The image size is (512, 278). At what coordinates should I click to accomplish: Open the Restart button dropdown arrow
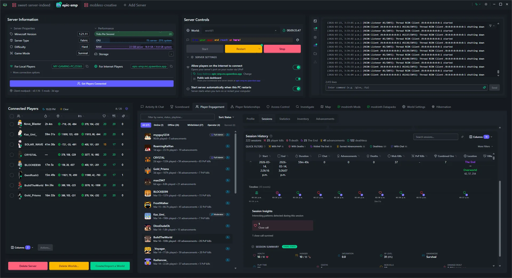259,49
